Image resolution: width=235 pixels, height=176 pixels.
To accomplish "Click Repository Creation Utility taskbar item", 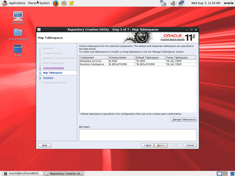I will (64, 174).
